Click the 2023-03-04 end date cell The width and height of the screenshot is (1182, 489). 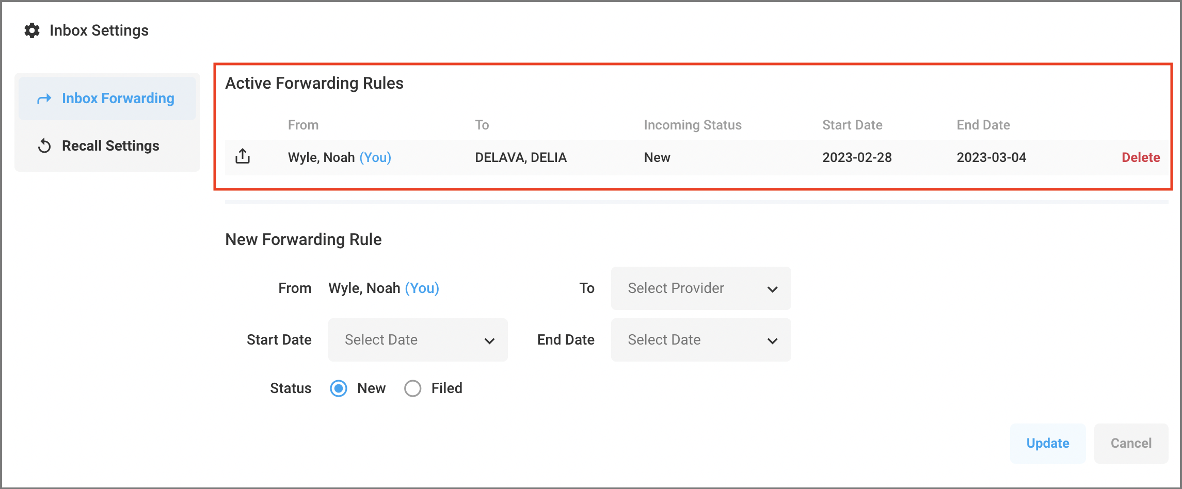[991, 157]
